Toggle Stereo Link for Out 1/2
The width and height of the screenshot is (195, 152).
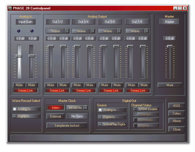(57, 91)
